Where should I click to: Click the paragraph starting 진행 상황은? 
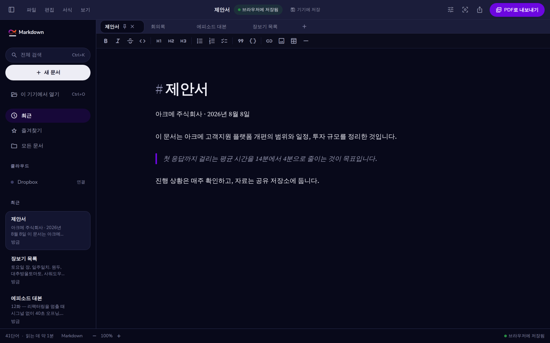pyautogui.click(x=237, y=181)
